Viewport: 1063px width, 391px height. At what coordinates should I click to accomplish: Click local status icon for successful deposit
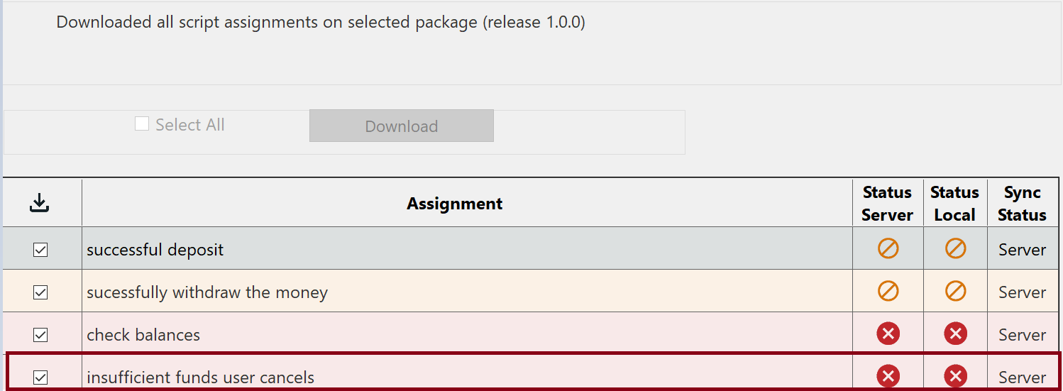pos(955,248)
